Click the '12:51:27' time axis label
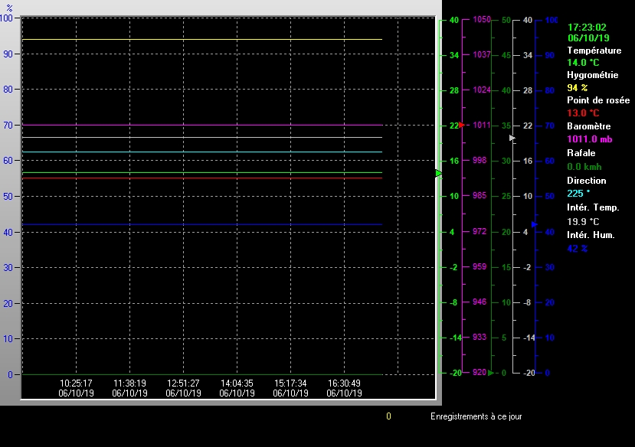 [184, 383]
